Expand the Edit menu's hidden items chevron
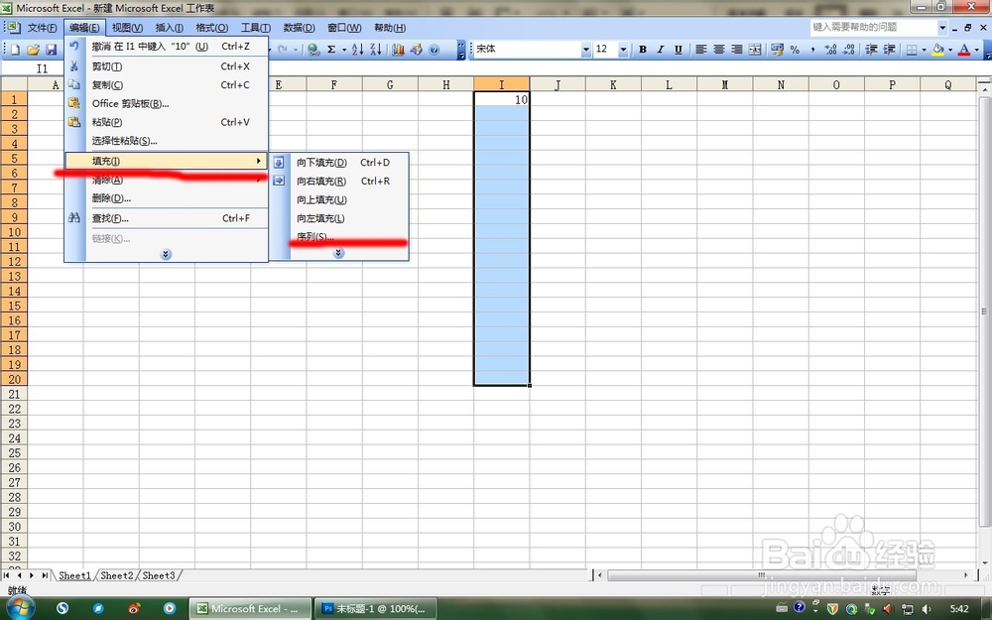This screenshot has width=992, height=620. coord(166,254)
